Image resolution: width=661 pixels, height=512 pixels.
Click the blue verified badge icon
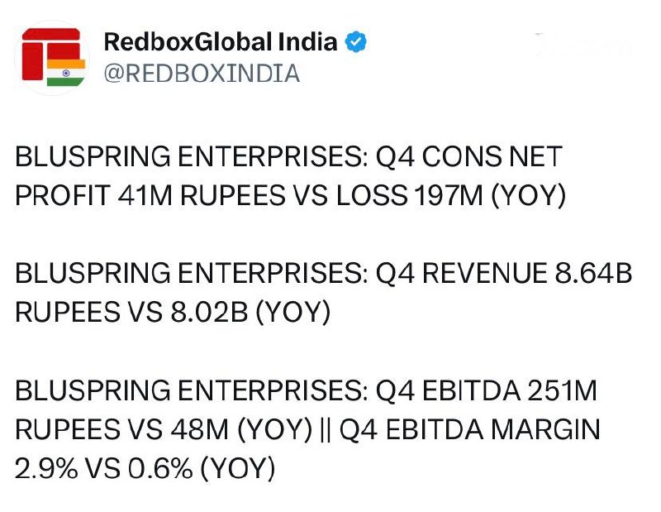pos(356,42)
